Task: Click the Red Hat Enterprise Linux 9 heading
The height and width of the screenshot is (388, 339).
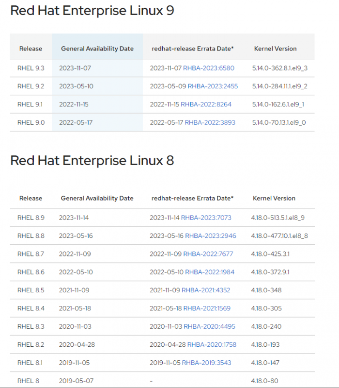Action: point(92,11)
